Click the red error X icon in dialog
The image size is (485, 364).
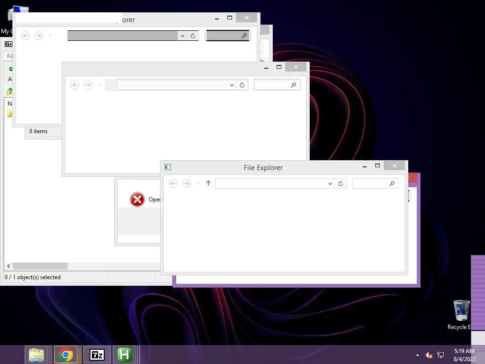pyautogui.click(x=137, y=200)
